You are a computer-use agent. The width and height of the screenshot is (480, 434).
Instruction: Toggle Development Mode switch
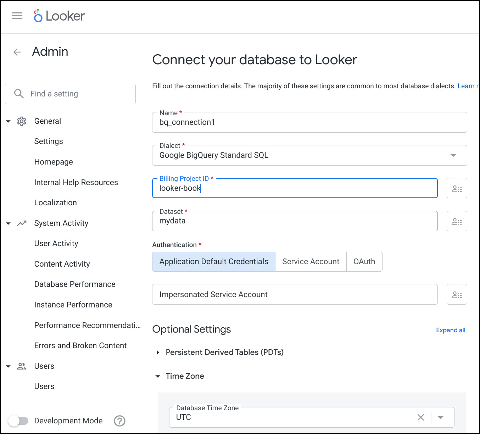click(18, 421)
